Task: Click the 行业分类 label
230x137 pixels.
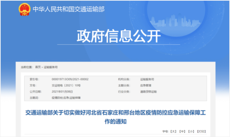Action: pos(124,92)
